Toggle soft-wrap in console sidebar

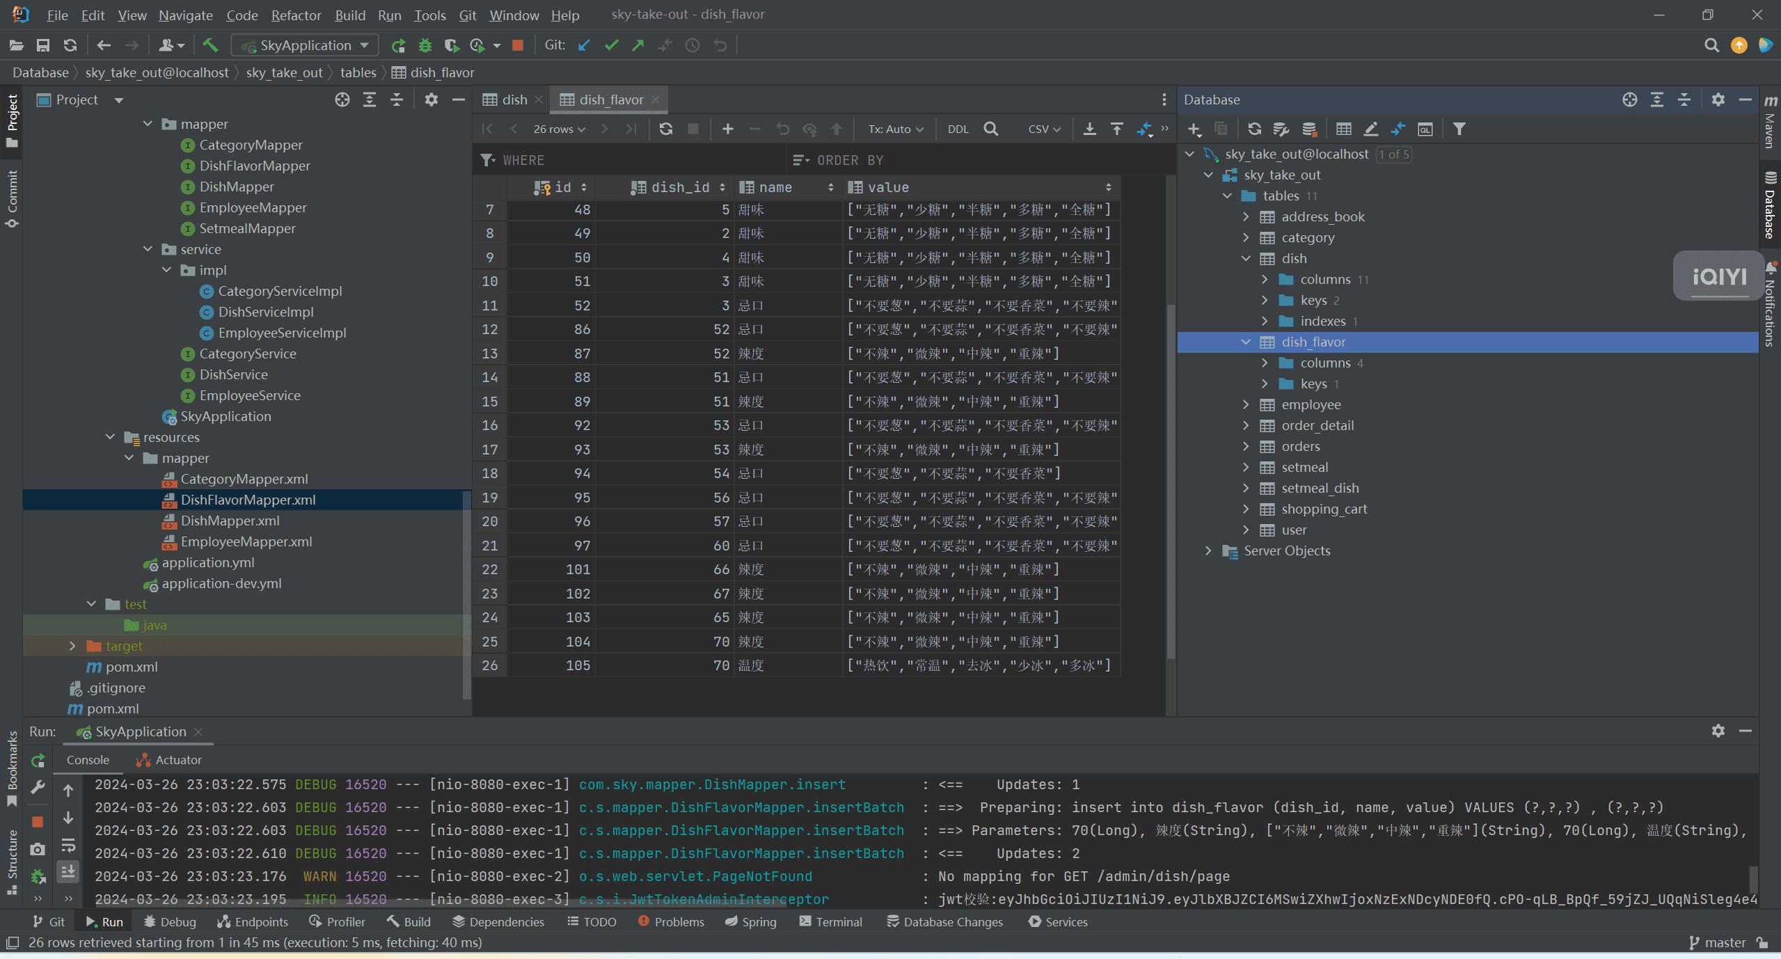coord(68,846)
